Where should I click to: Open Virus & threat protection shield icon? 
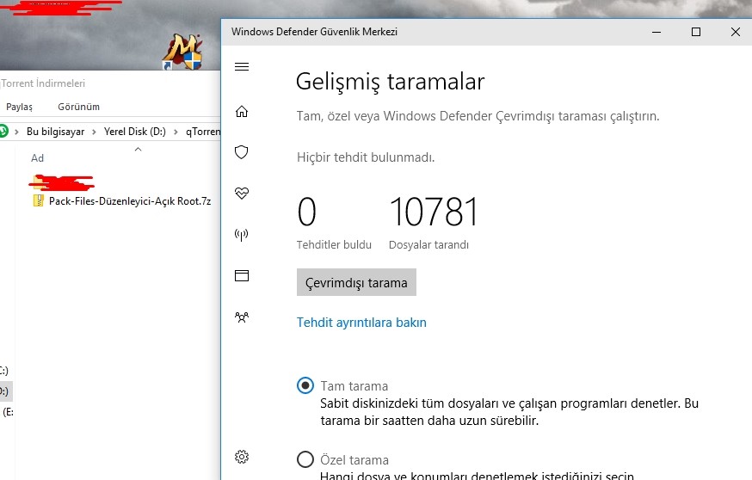pyautogui.click(x=241, y=152)
